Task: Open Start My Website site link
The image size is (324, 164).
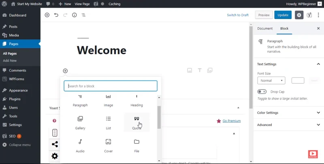Action: click(26, 4)
